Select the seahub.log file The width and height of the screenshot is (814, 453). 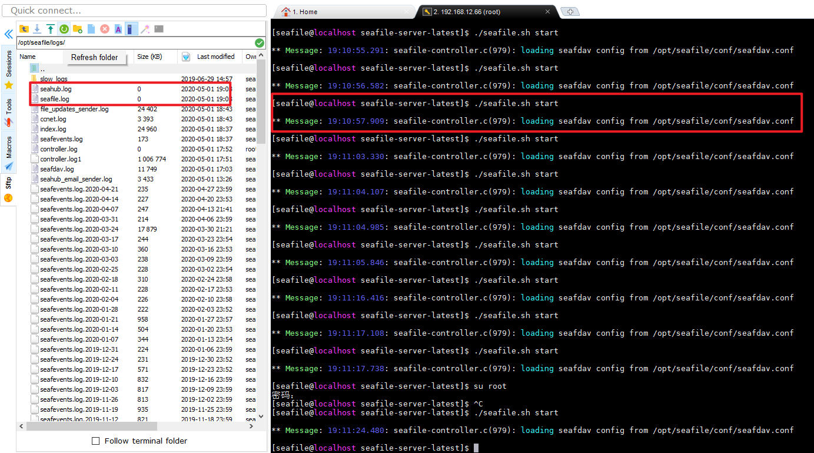55,89
